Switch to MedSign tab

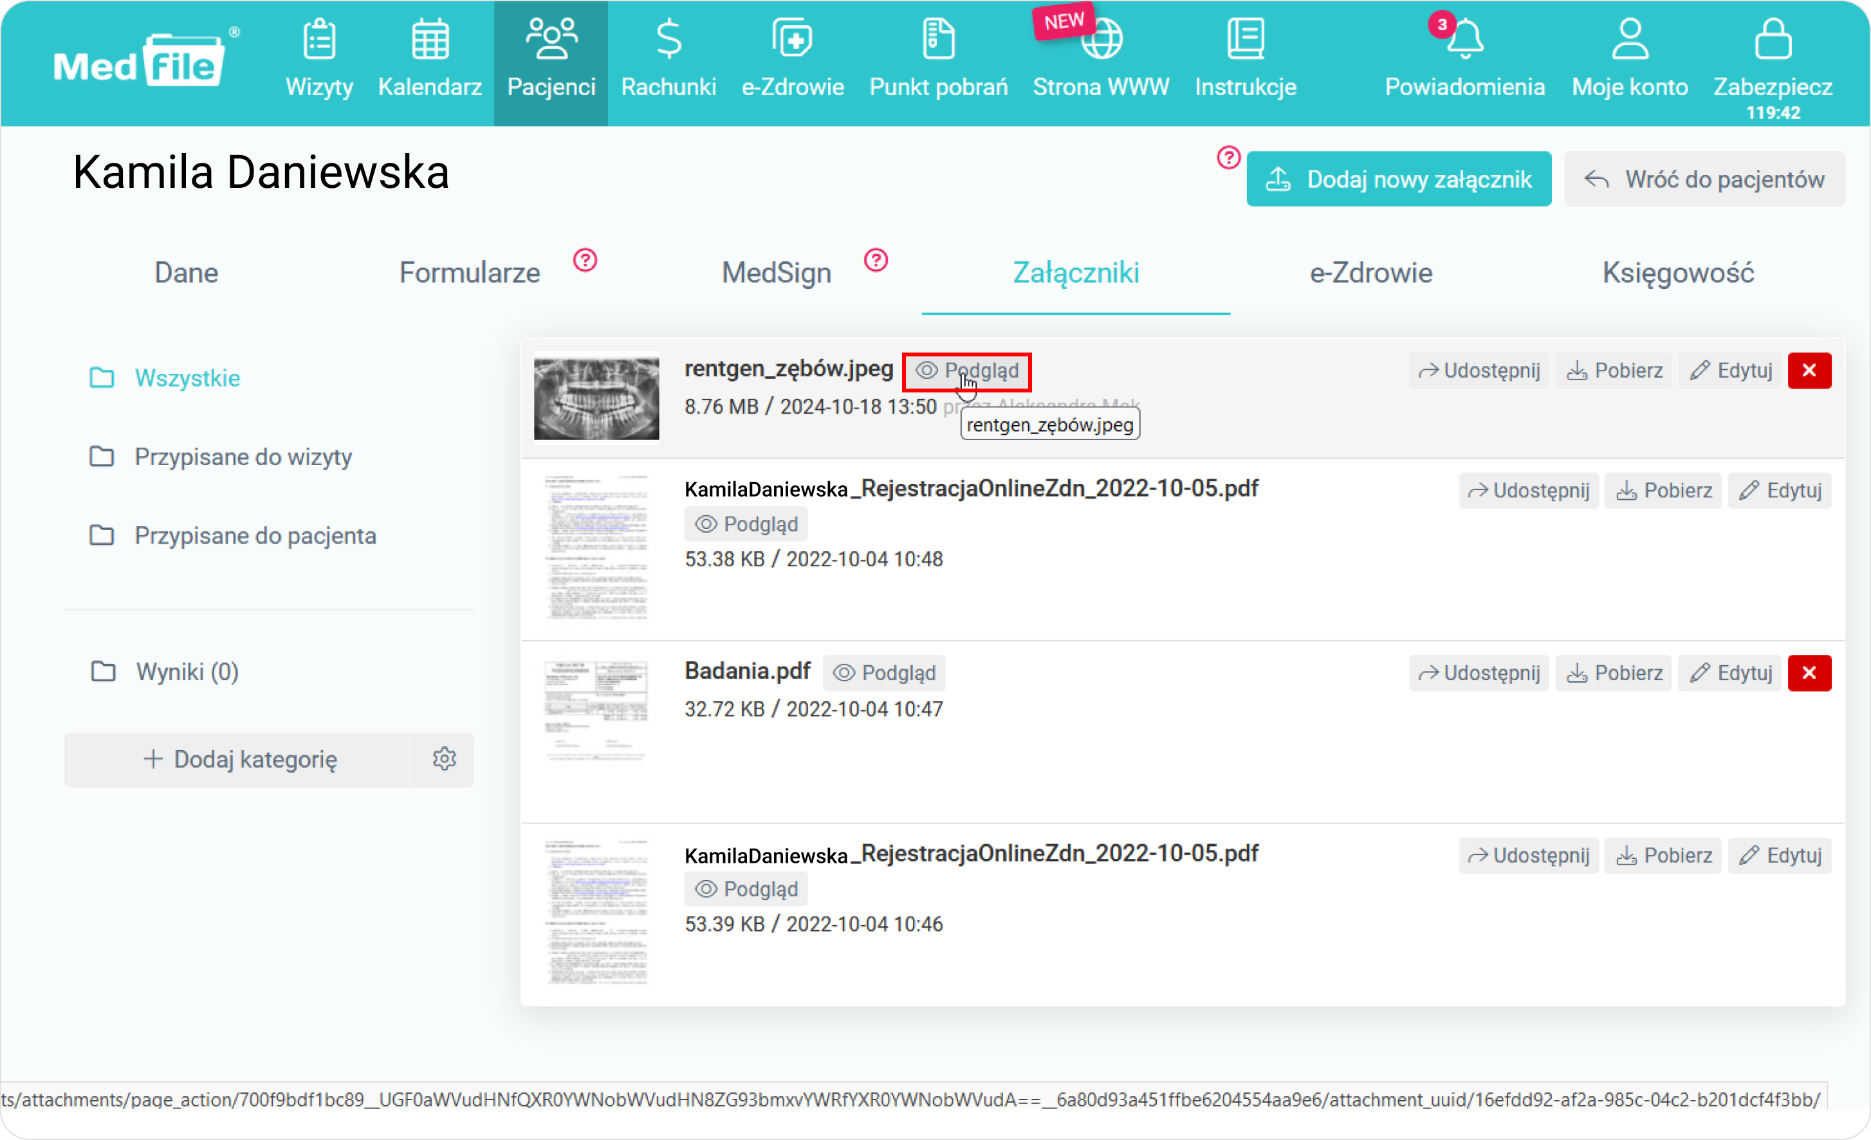coord(775,273)
